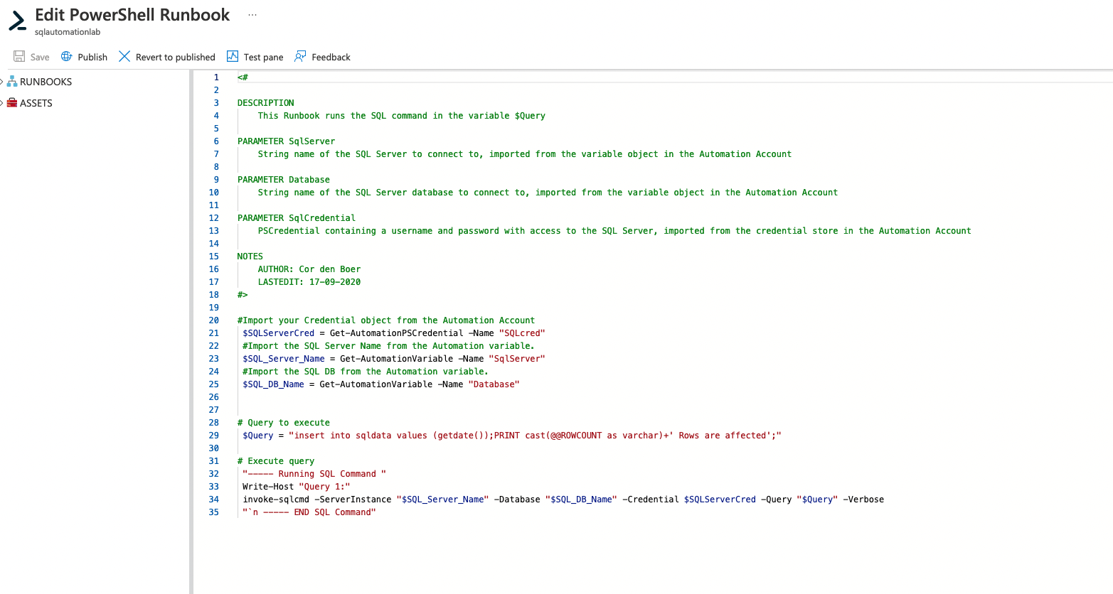The height and width of the screenshot is (594, 1113).
Task: Click the 'PARAMETER Database' line
Action: point(283,180)
